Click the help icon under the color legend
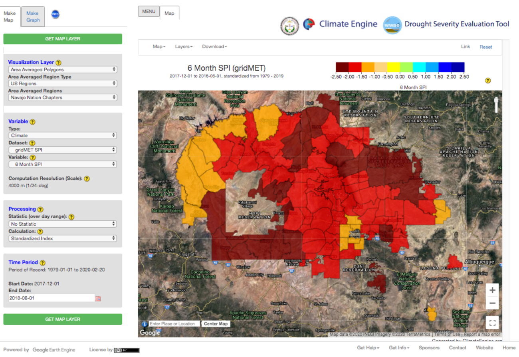 487,81
